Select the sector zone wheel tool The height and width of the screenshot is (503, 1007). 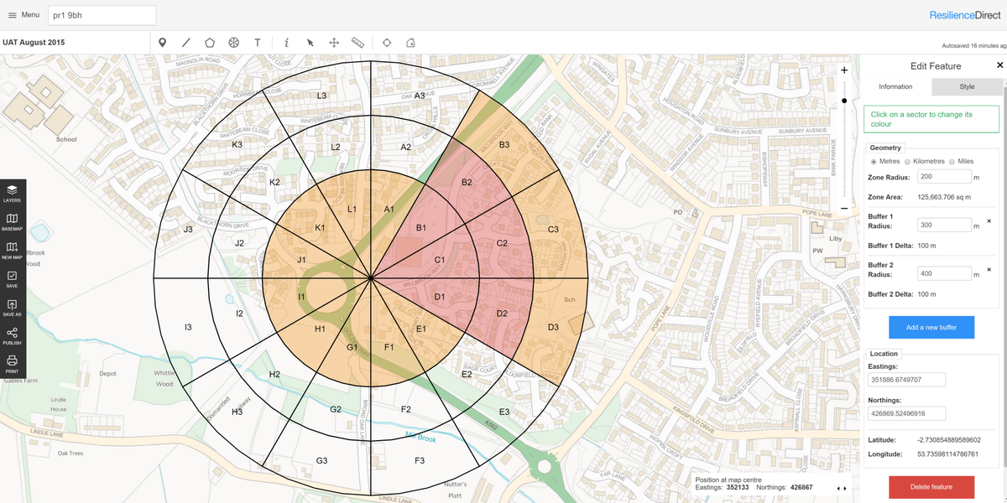click(x=234, y=42)
